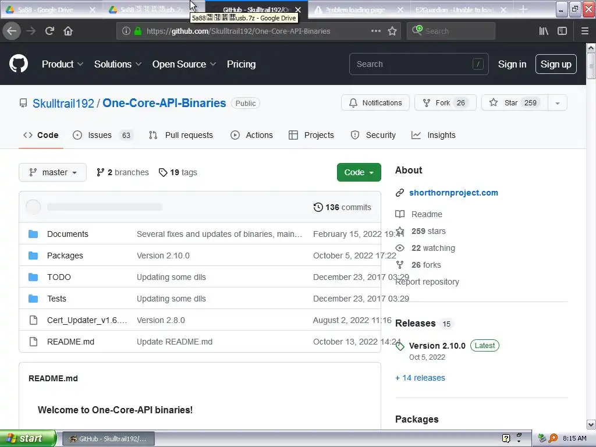Screen dimensions: 596x447
Task: Click the TODO folder icon
Action: (x=33, y=277)
